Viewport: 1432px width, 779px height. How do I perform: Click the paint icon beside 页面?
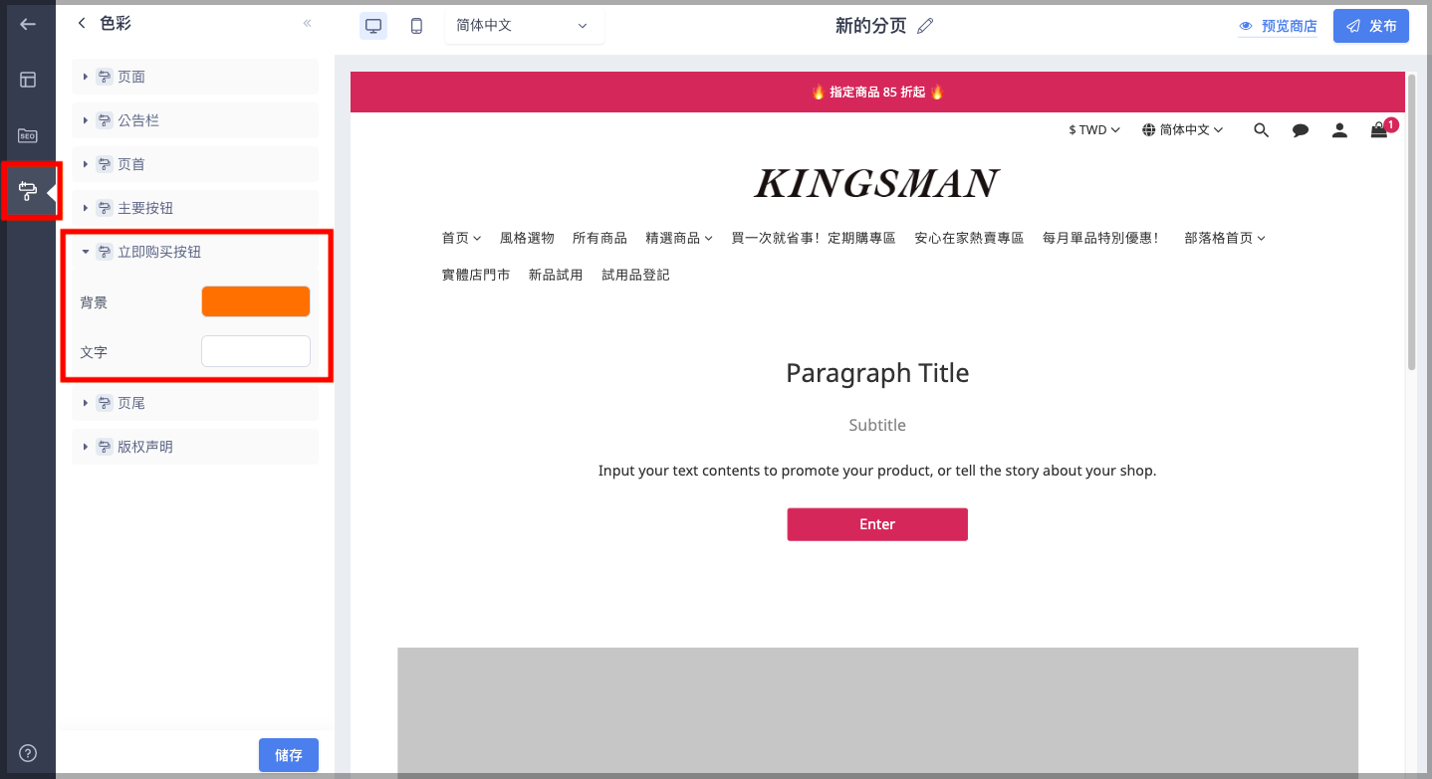[x=105, y=77]
